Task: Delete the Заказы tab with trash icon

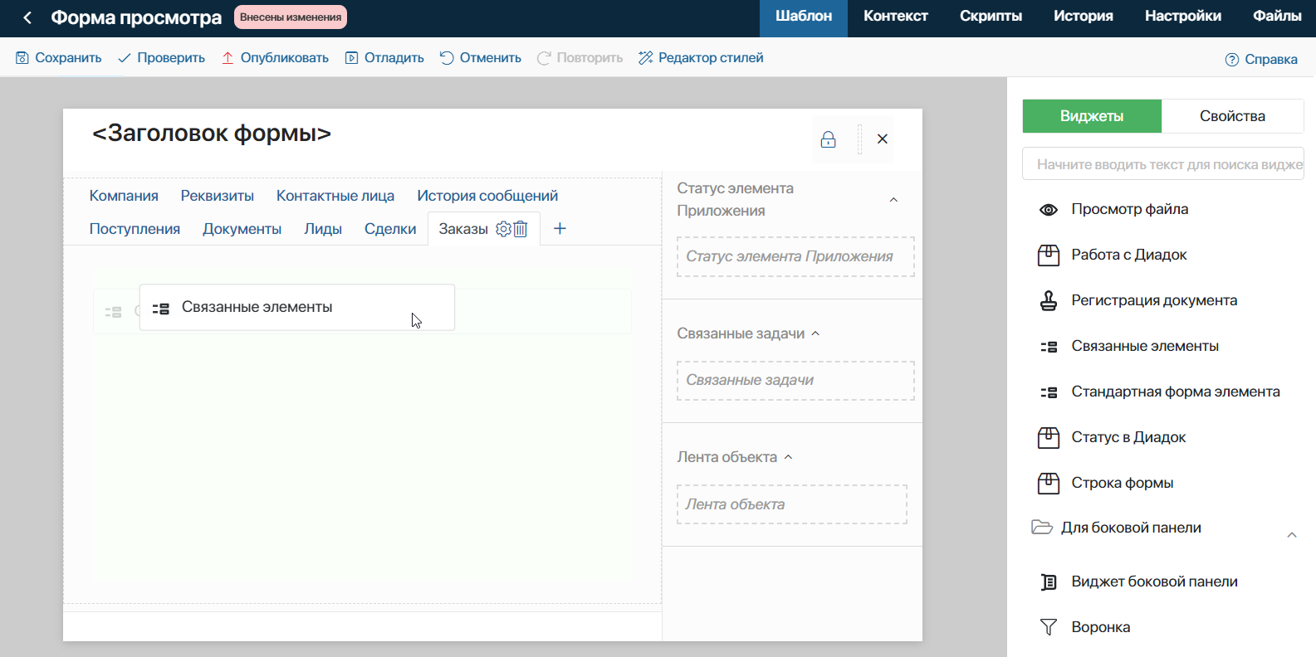Action: tap(521, 229)
